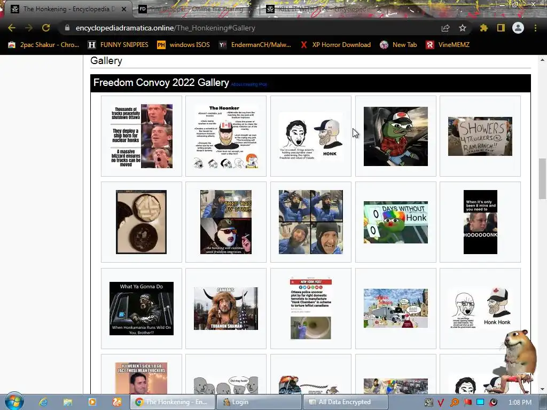Open the Windows Start orb
This screenshot has width=547, height=410.
click(14, 401)
